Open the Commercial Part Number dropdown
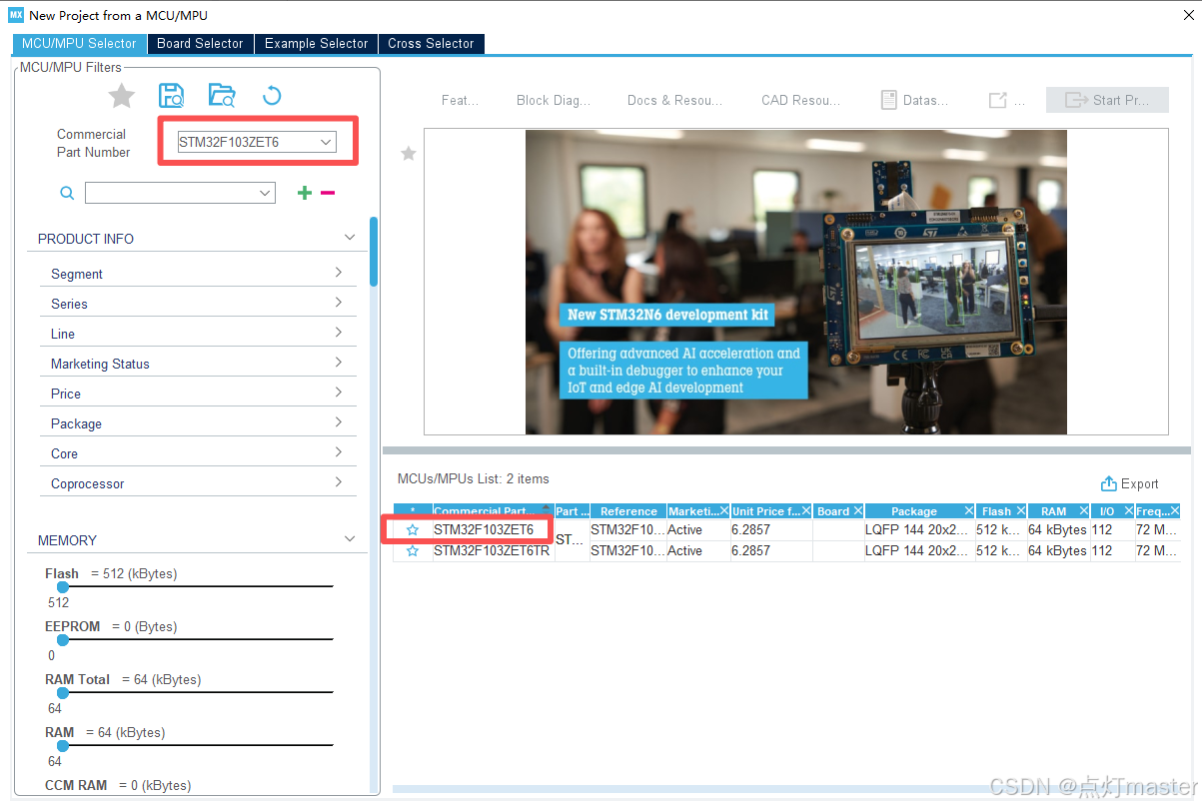Screen dimensions: 1202x806 pos(326,143)
